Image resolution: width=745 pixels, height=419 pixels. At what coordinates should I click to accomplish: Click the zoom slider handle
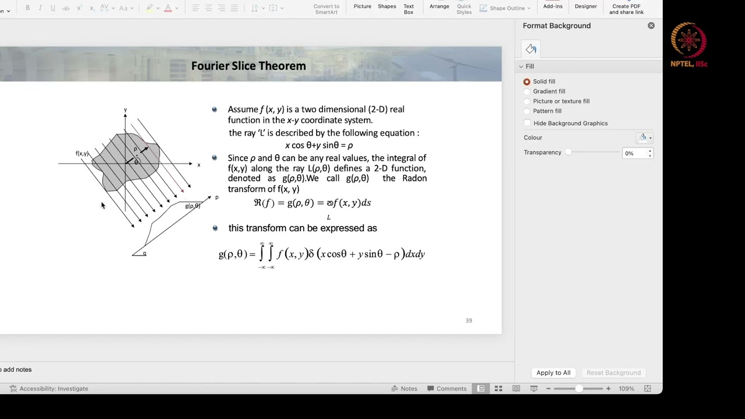click(579, 388)
